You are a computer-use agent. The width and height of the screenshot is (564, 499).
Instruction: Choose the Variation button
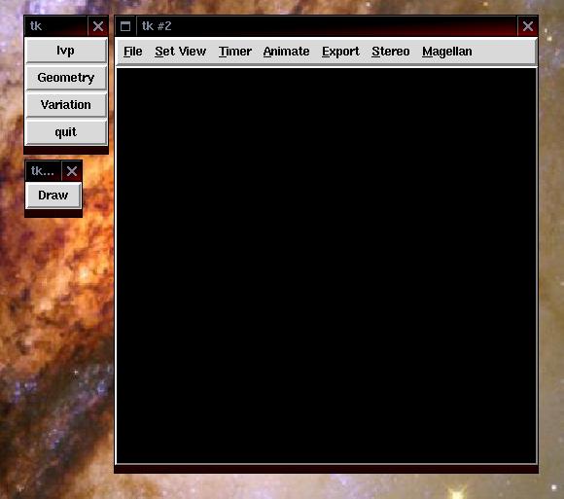point(66,105)
